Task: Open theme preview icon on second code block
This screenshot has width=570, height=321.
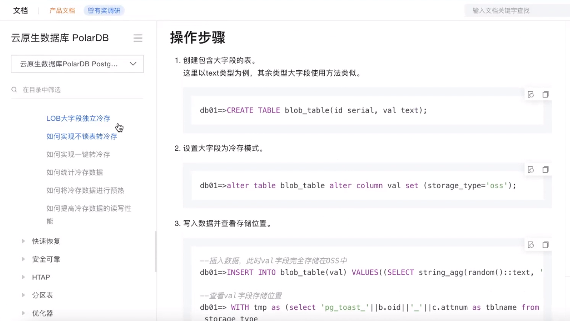Action: [531, 169]
